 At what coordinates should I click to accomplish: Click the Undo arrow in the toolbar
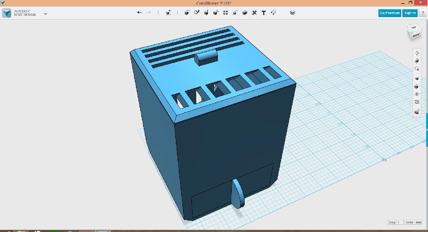click(139, 12)
